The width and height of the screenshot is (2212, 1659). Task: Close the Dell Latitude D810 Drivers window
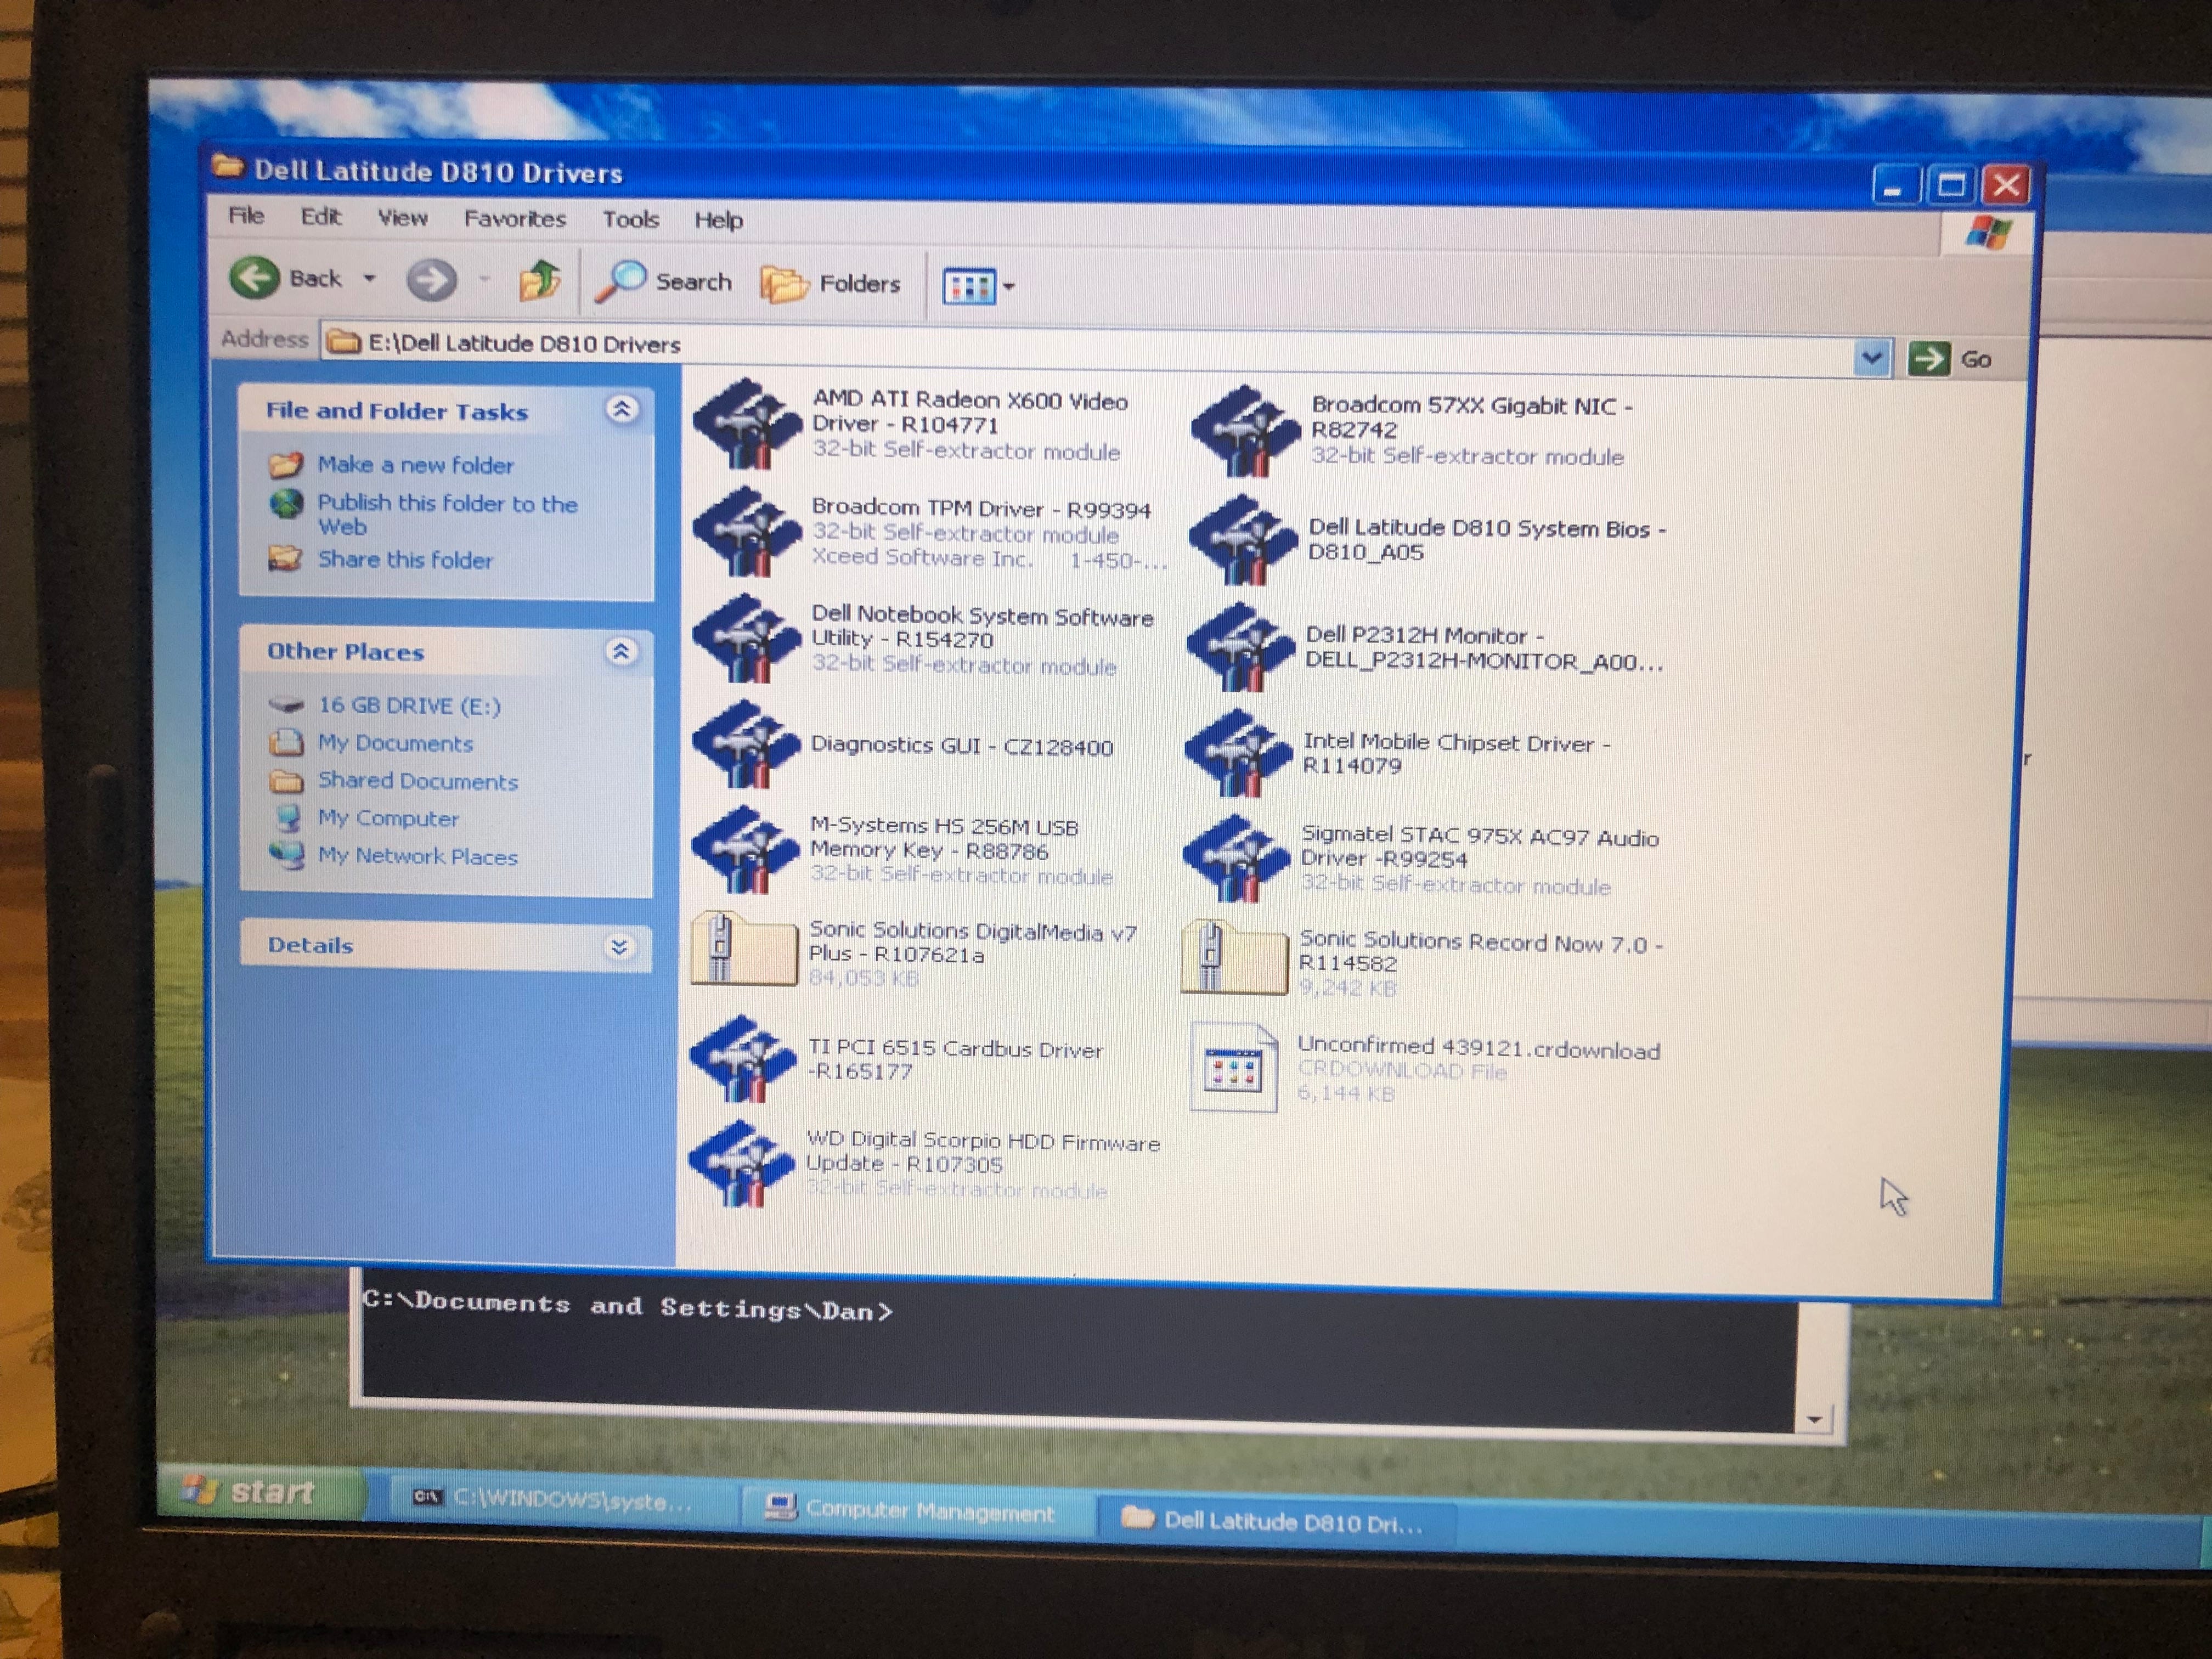point(2006,185)
